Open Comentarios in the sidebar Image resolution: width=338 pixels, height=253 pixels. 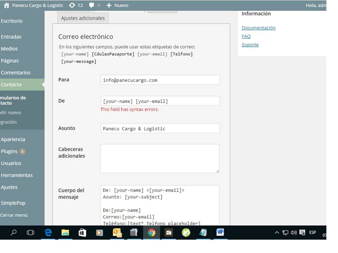click(x=15, y=72)
